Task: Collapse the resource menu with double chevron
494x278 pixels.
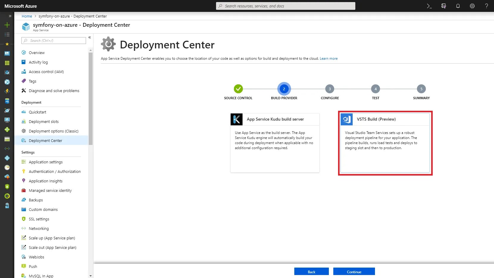Action: 90,37
